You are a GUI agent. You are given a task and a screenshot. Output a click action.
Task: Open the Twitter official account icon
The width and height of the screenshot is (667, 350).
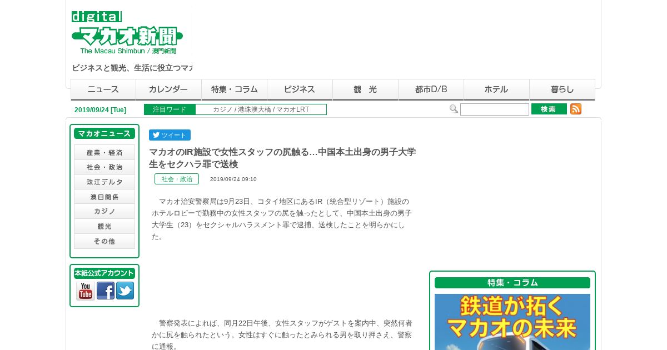(x=125, y=291)
